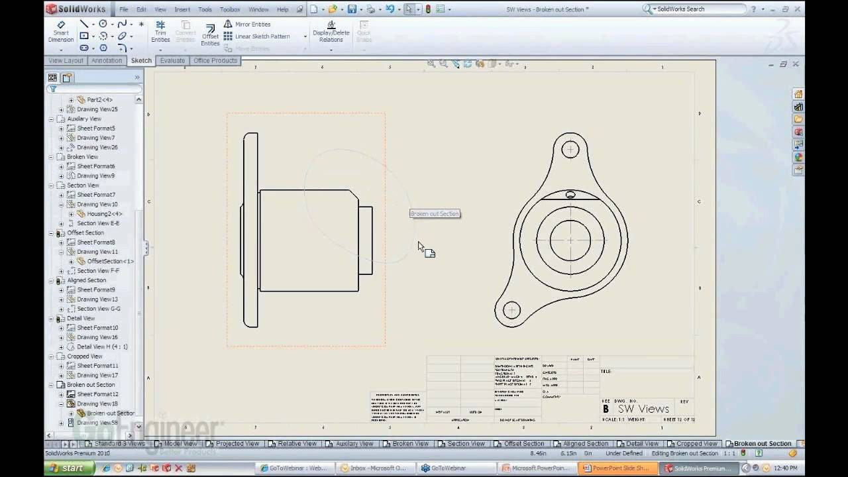Viewport: 848px width, 477px height.
Task: Open the Tools menu
Action: point(205,9)
